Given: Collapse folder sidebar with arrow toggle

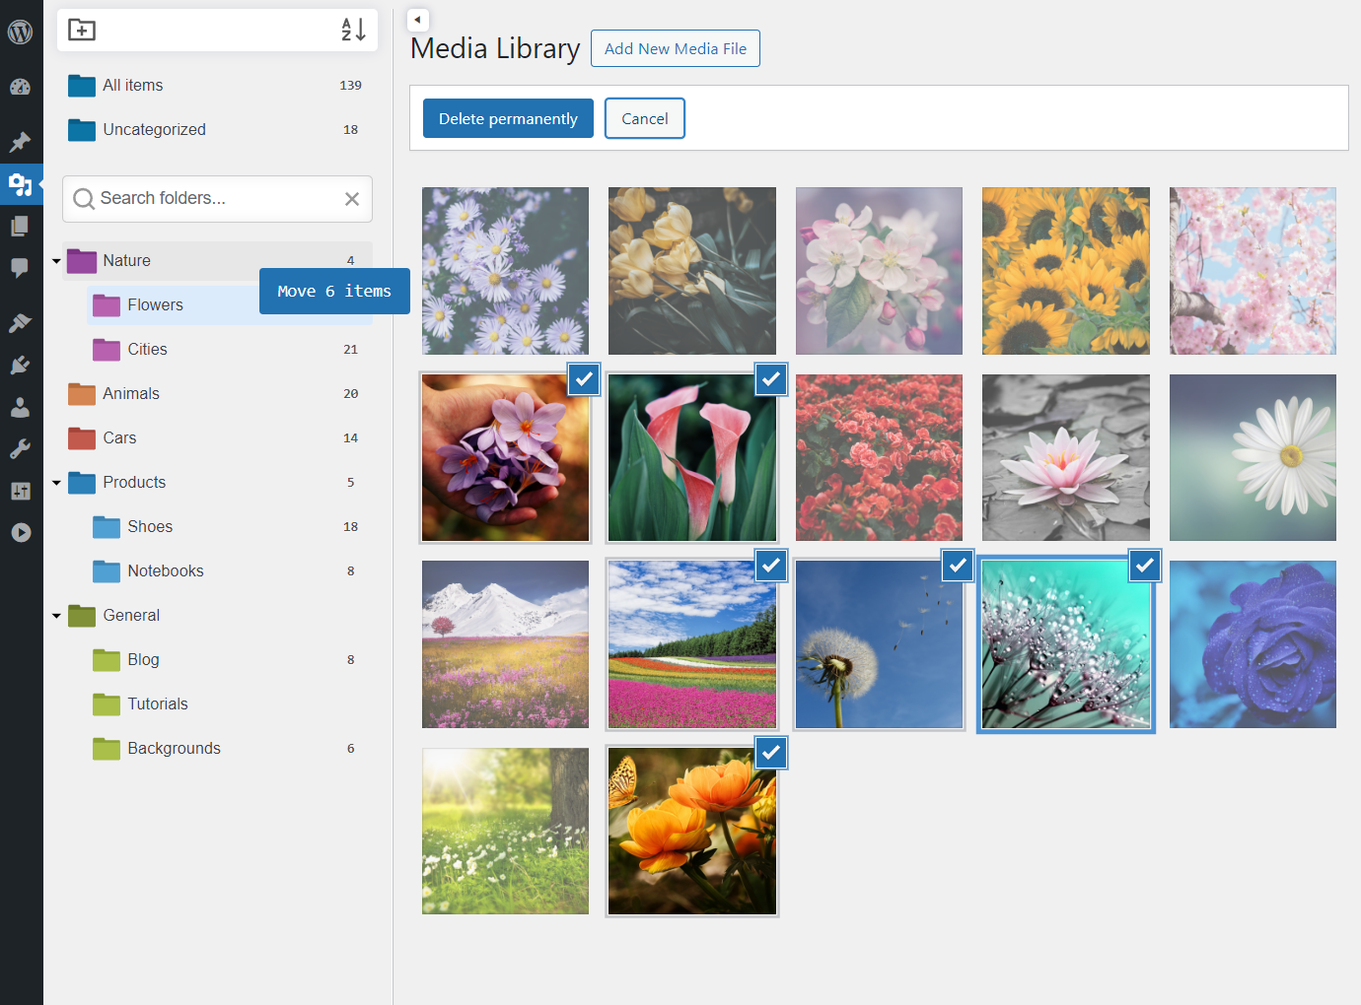Looking at the screenshot, I should click(418, 20).
